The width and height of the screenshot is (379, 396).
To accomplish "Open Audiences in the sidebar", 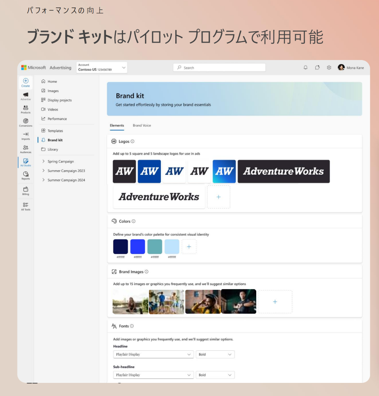I will (x=26, y=149).
